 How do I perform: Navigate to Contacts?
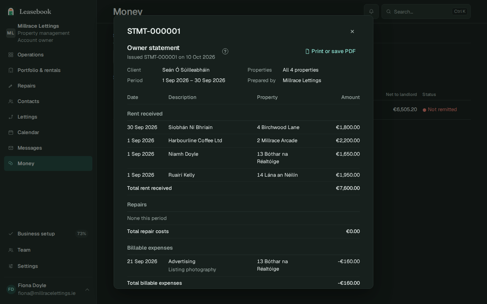click(x=48, y=101)
